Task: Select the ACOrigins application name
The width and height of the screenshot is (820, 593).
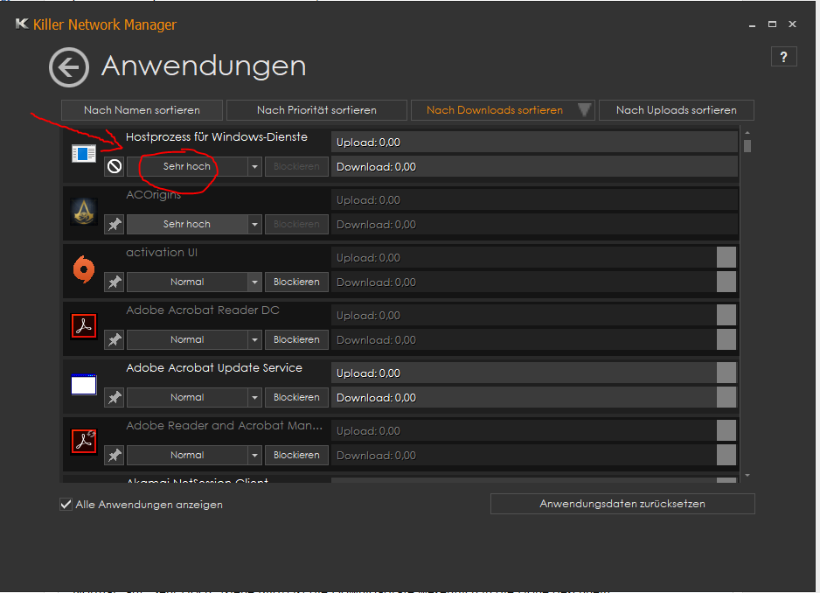Action: click(153, 195)
